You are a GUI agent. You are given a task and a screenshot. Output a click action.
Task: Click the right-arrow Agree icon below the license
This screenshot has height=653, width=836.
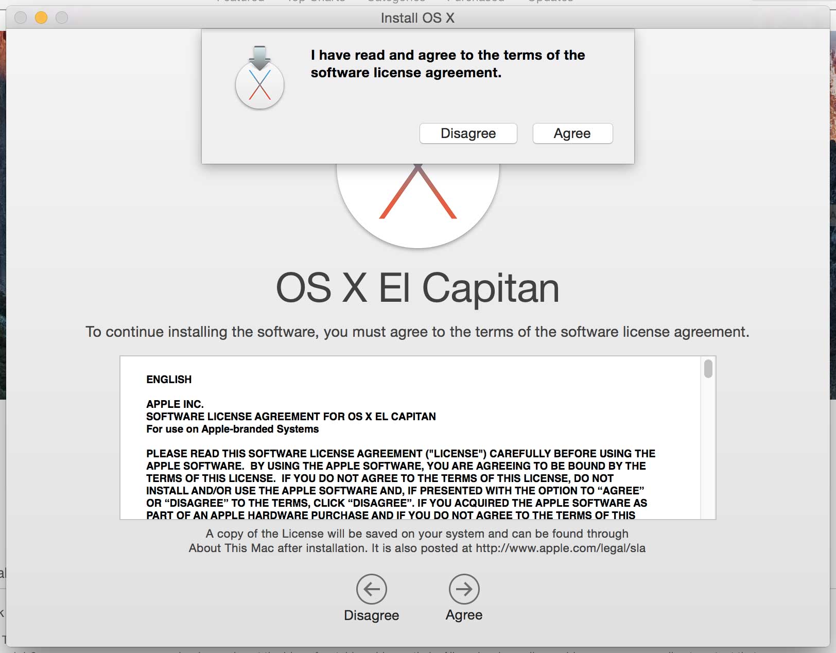coord(464,589)
